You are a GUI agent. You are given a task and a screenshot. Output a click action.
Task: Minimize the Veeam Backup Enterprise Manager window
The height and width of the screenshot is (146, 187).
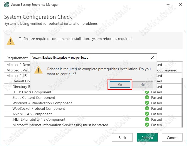(x=168, y=4)
